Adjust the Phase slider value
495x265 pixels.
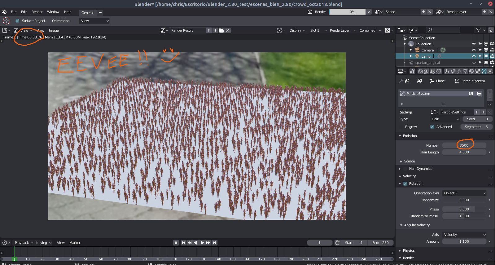click(464, 209)
